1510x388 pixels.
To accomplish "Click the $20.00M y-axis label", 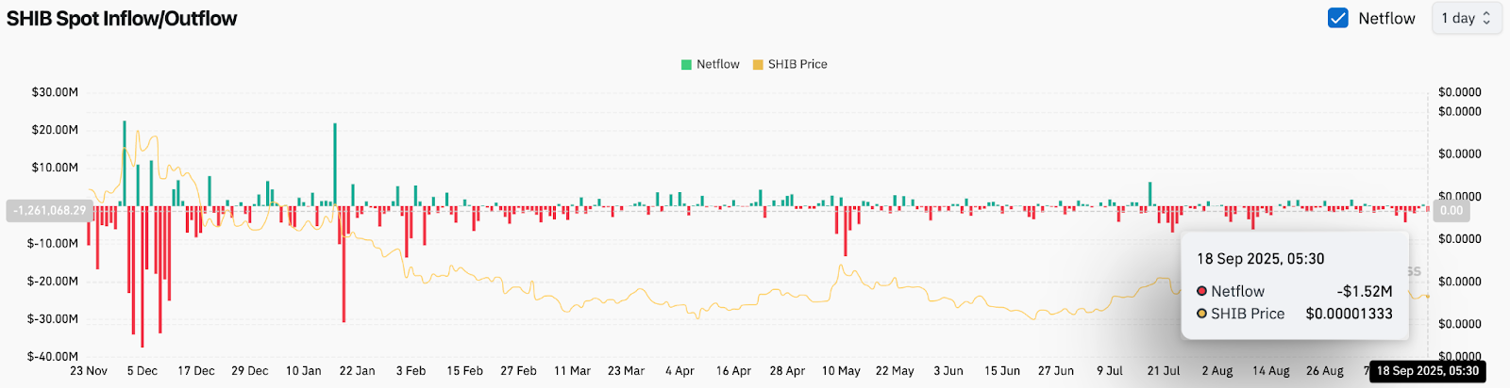I will tap(56, 130).
